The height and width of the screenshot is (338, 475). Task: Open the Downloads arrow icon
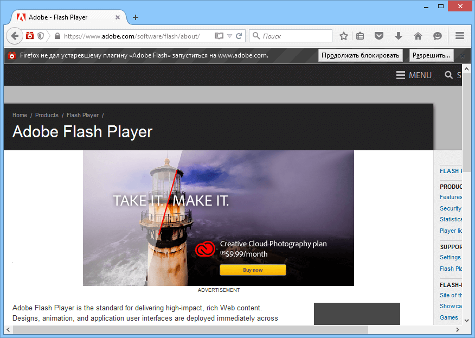pos(400,36)
